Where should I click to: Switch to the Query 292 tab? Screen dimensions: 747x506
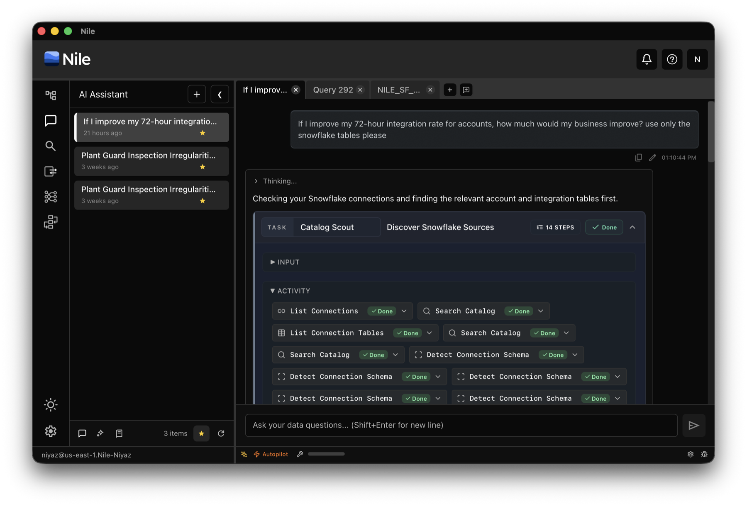(x=333, y=90)
